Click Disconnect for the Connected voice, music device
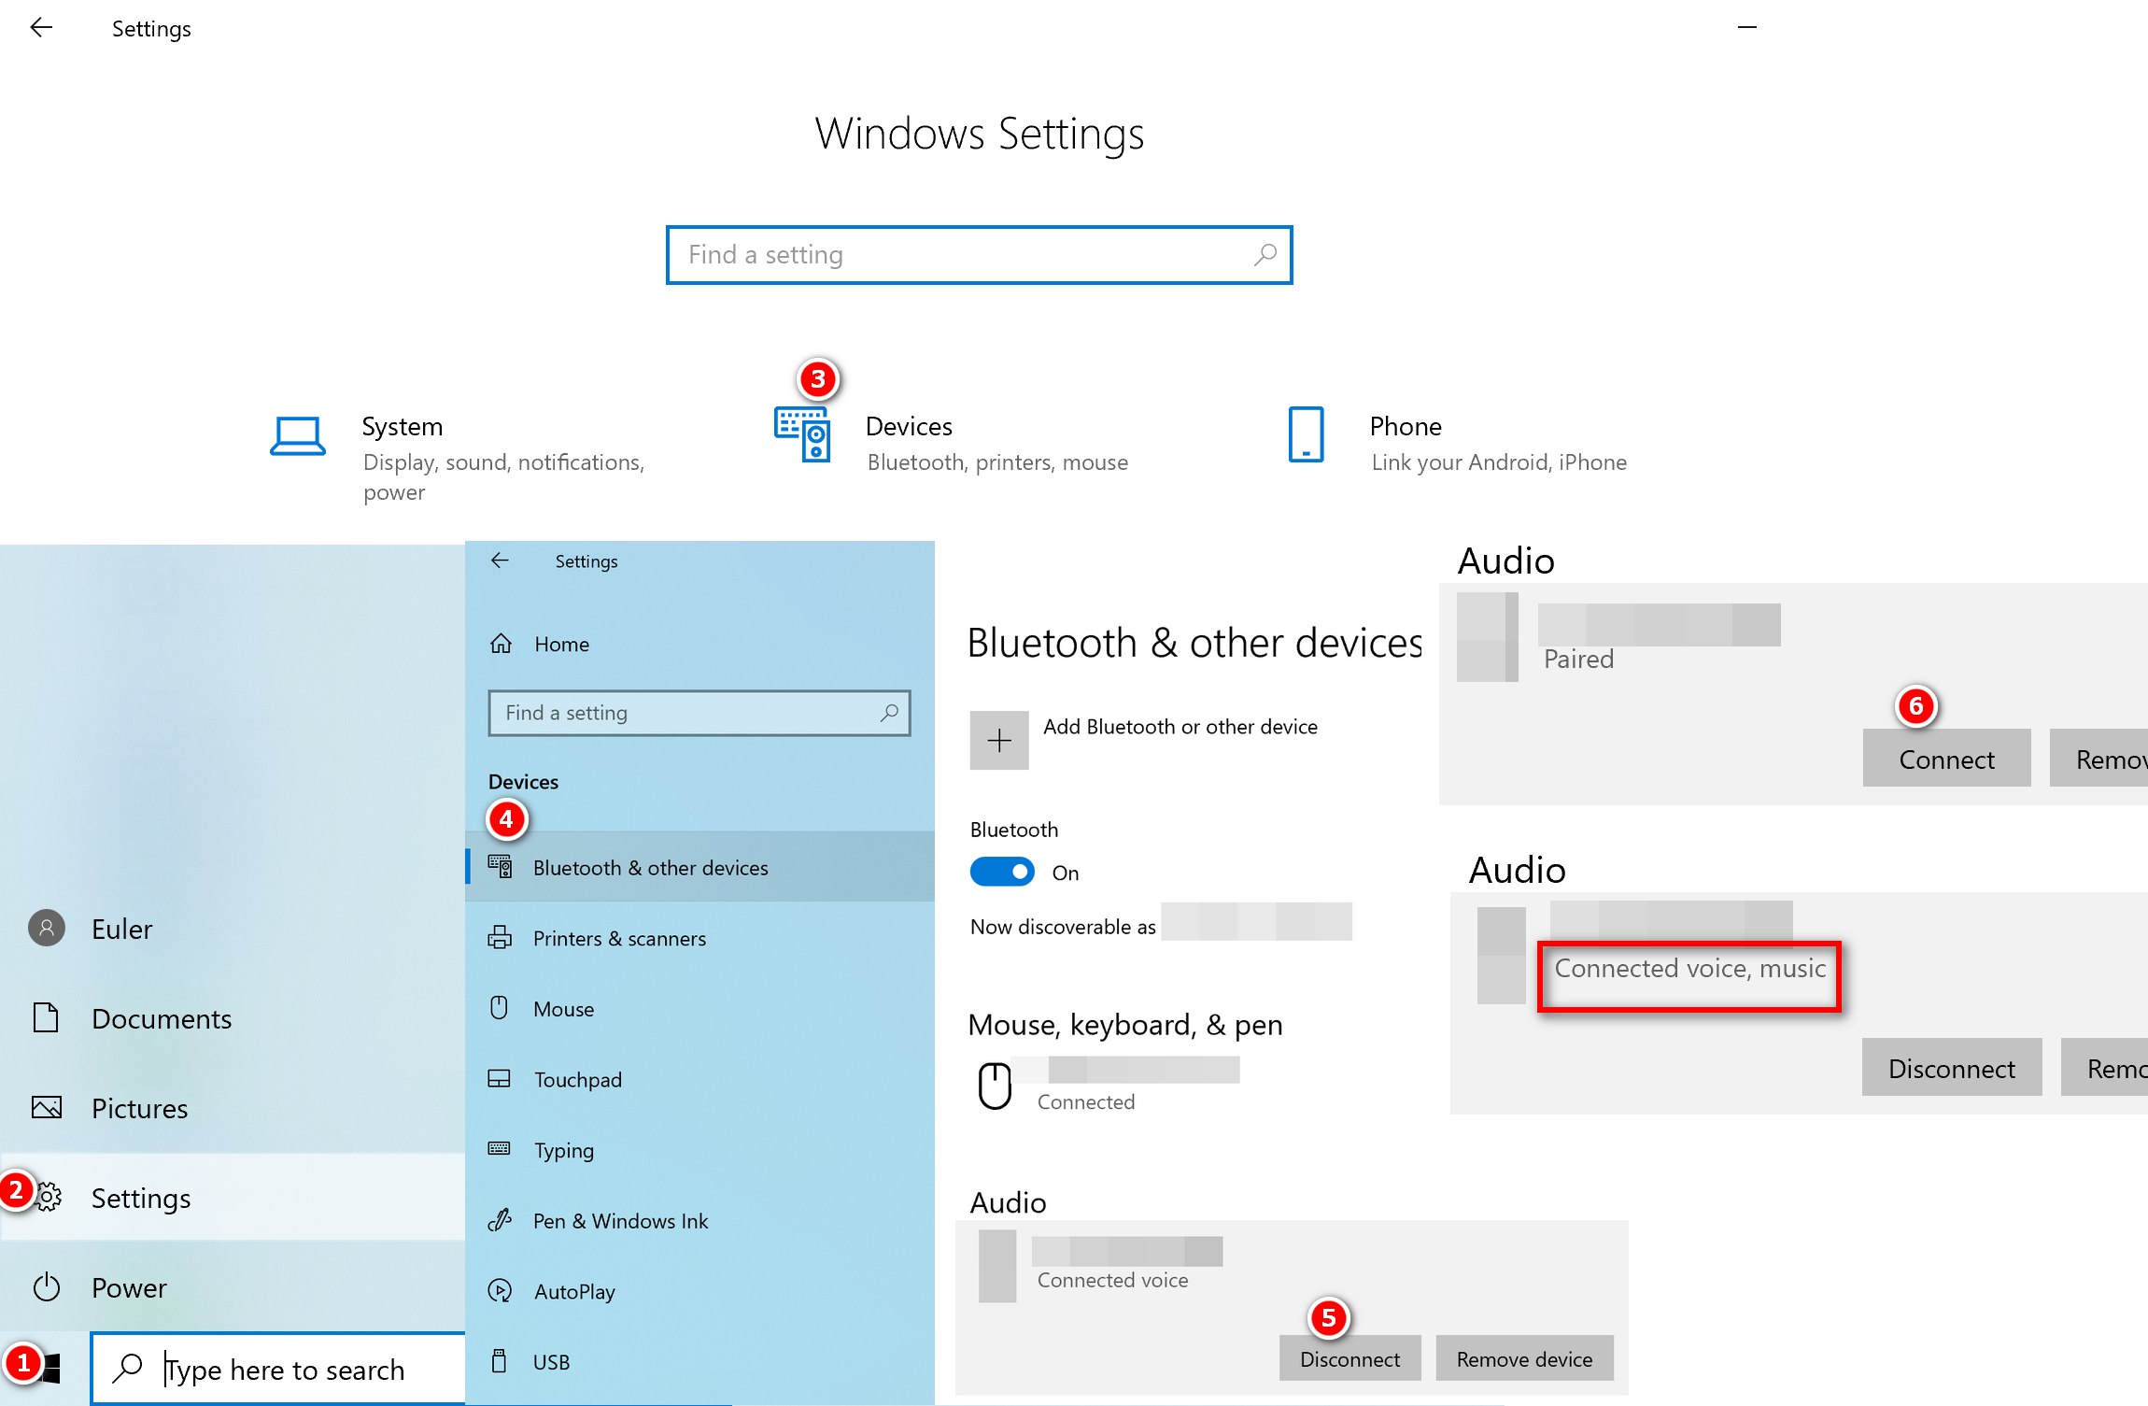 pos(1952,1067)
